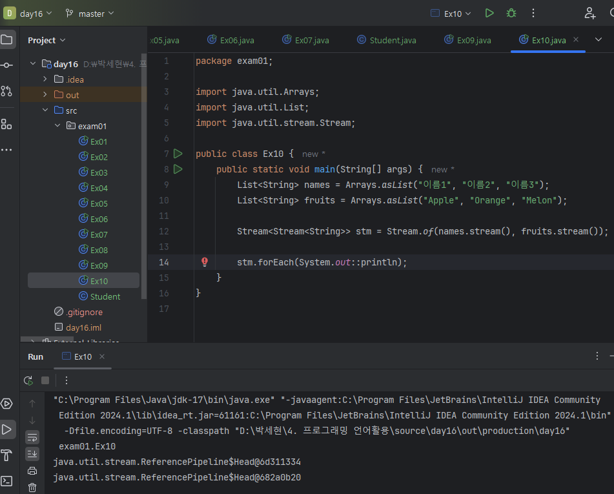
Task: Collapse the src folder in project tree
Action: pos(45,110)
